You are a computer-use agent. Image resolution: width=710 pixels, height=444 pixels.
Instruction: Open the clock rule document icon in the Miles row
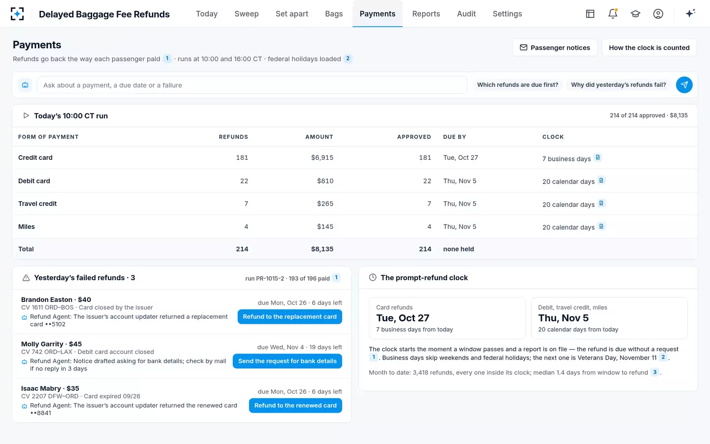[x=602, y=226]
